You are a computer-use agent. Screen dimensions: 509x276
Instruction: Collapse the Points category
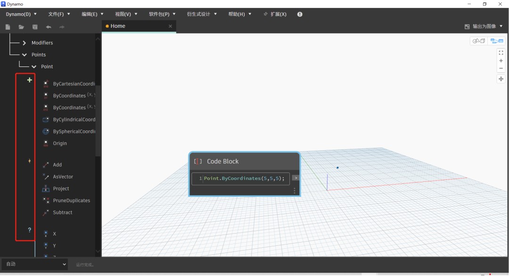25,55
